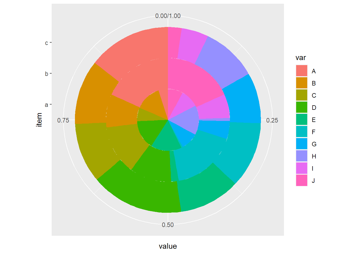
Task: Click the orange B legend swatch
Action: tap(301, 83)
